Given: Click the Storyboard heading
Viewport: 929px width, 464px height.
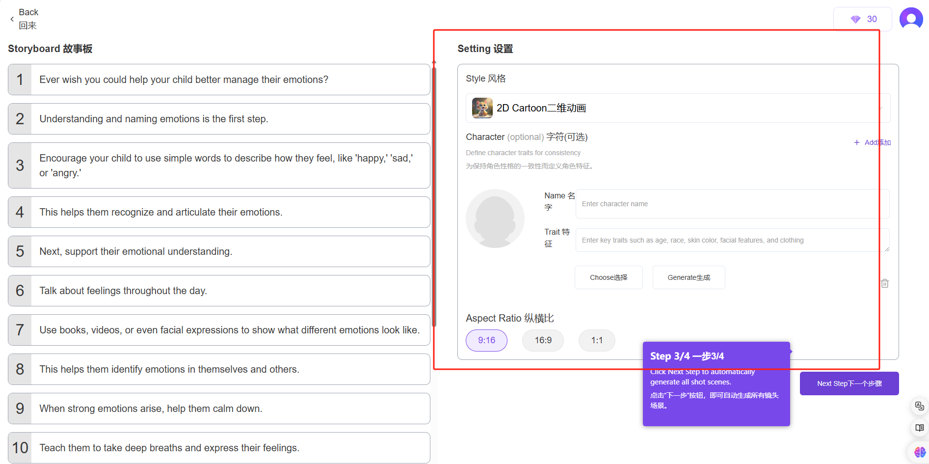Looking at the screenshot, I should point(50,49).
